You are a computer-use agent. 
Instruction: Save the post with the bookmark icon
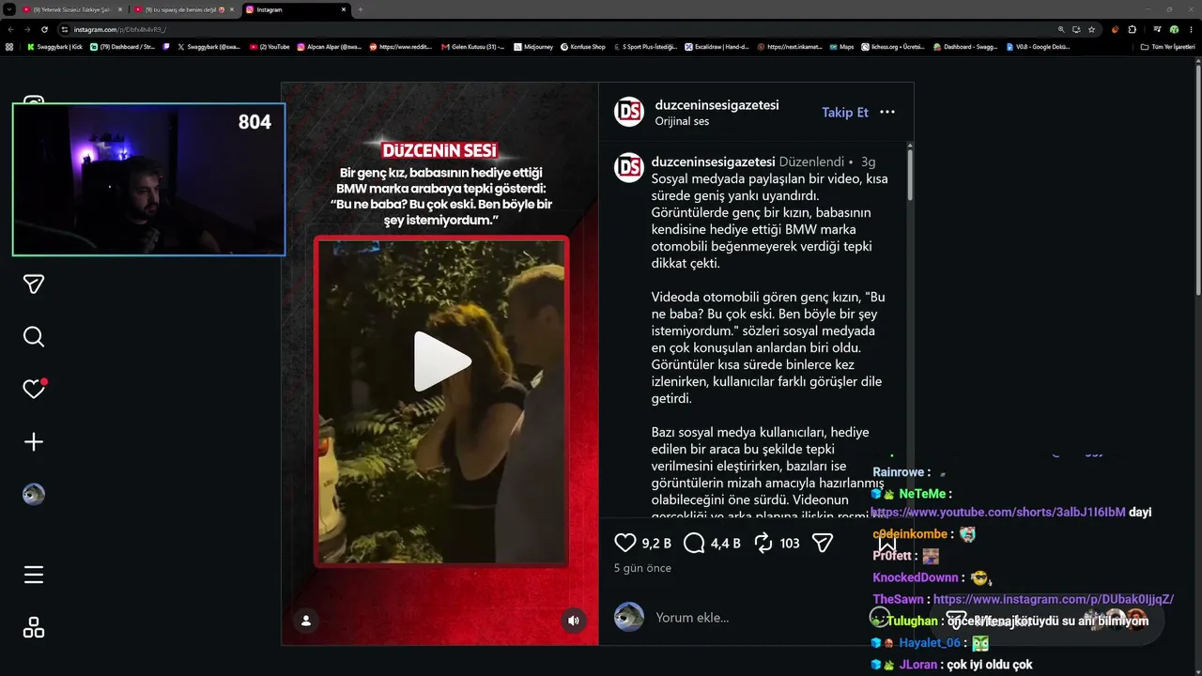click(887, 543)
